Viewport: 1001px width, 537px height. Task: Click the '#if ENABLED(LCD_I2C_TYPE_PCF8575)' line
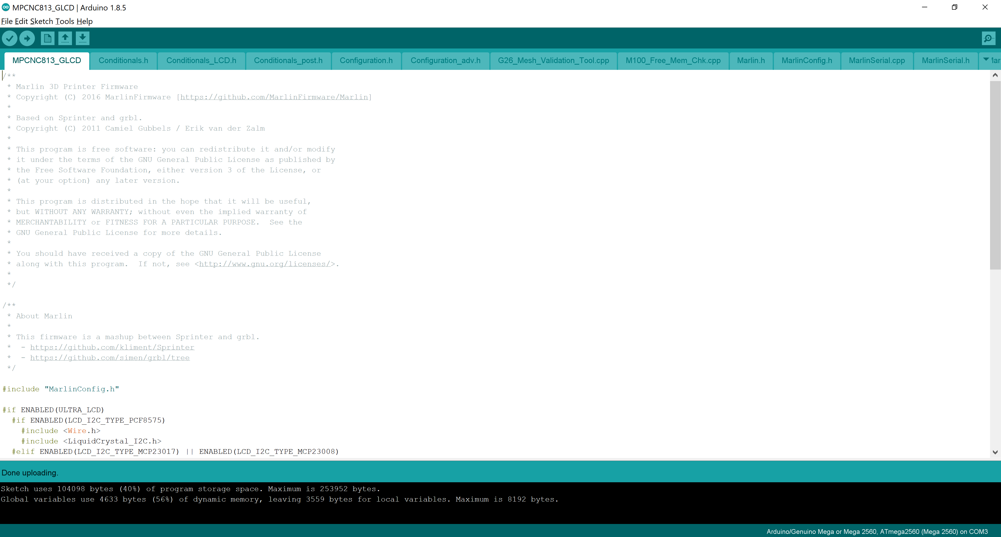click(89, 420)
